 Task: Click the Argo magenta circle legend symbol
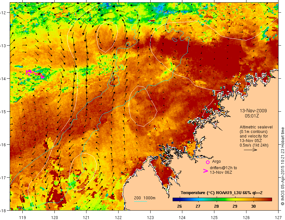pos(208,162)
